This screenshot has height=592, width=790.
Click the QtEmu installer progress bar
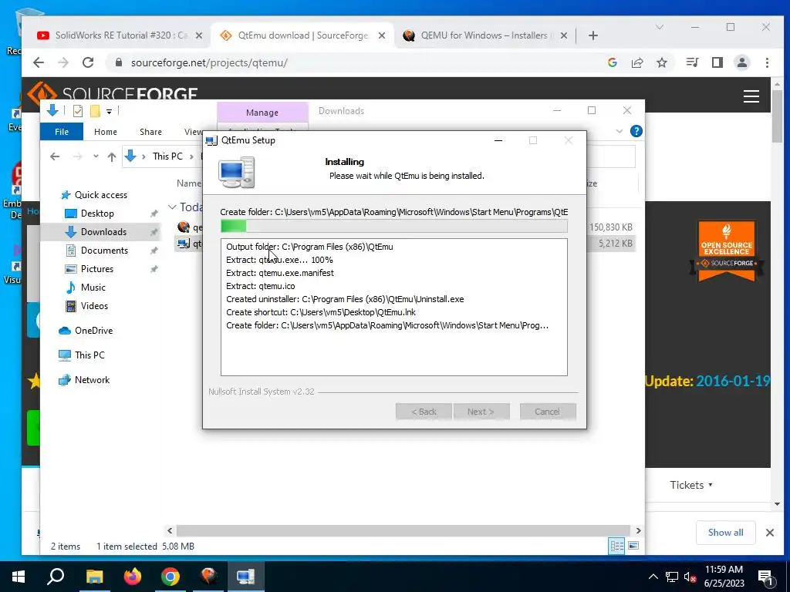pyautogui.click(x=394, y=226)
